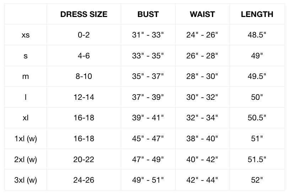Click the 8-10 dress size cell
The height and width of the screenshot is (194, 290).
click(x=84, y=76)
